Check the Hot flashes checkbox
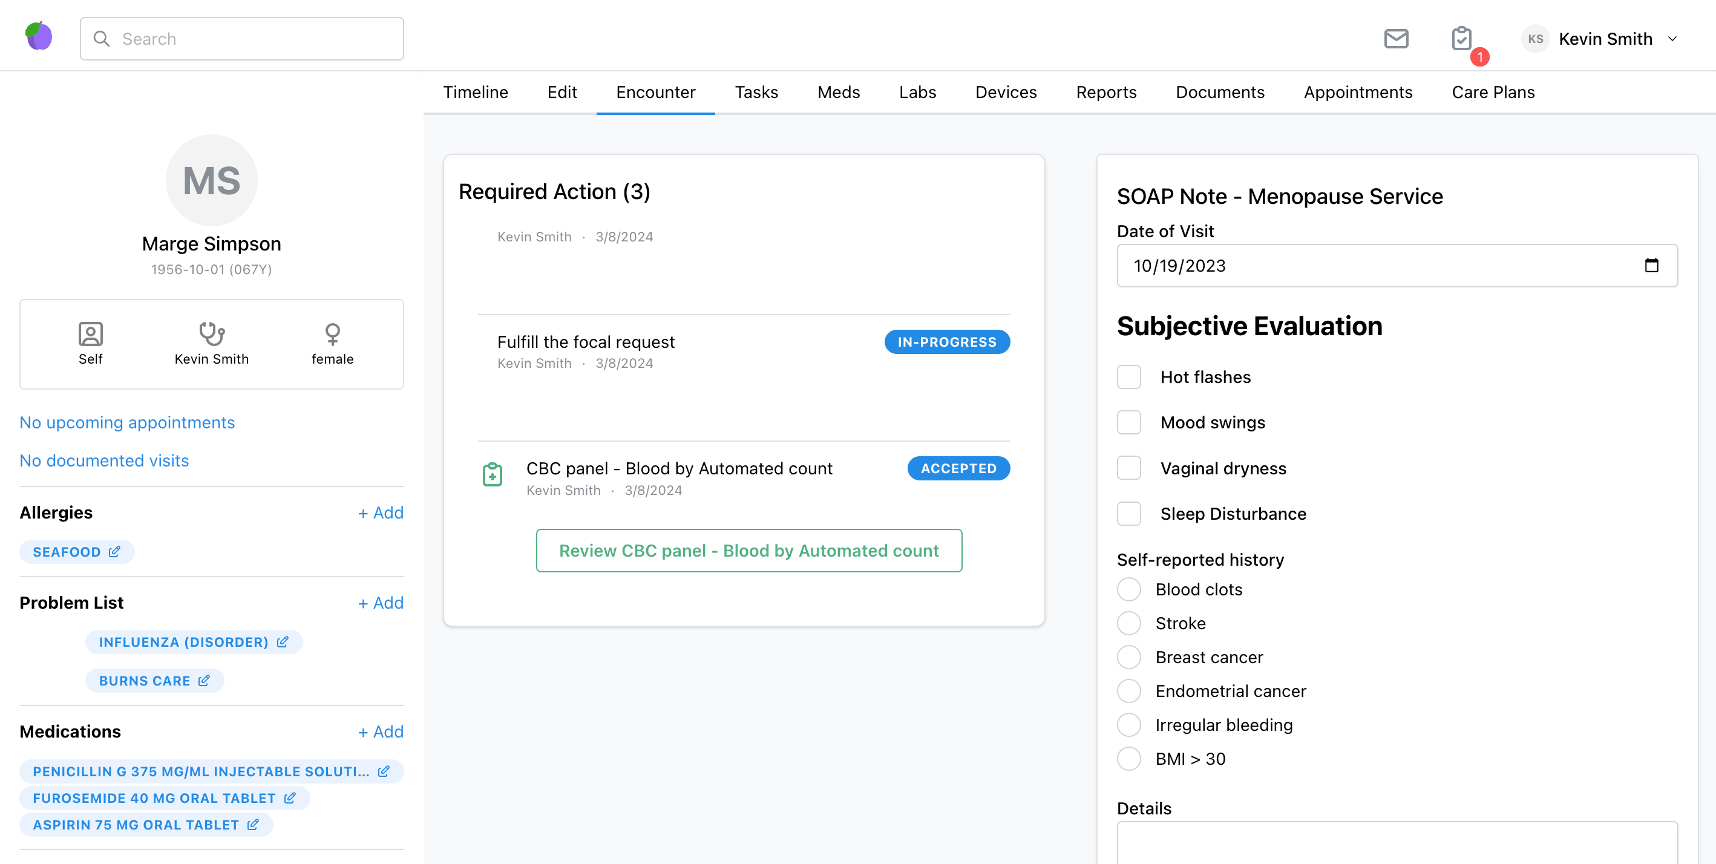1716x864 pixels. pyautogui.click(x=1128, y=377)
